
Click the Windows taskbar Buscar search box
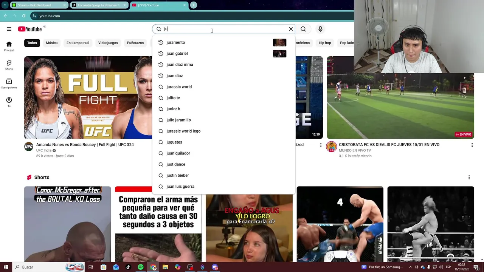click(49, 267)
